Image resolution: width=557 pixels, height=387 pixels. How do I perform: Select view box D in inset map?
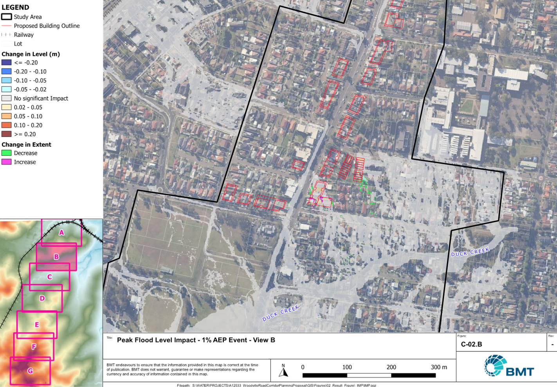click(x=42, y=298)
